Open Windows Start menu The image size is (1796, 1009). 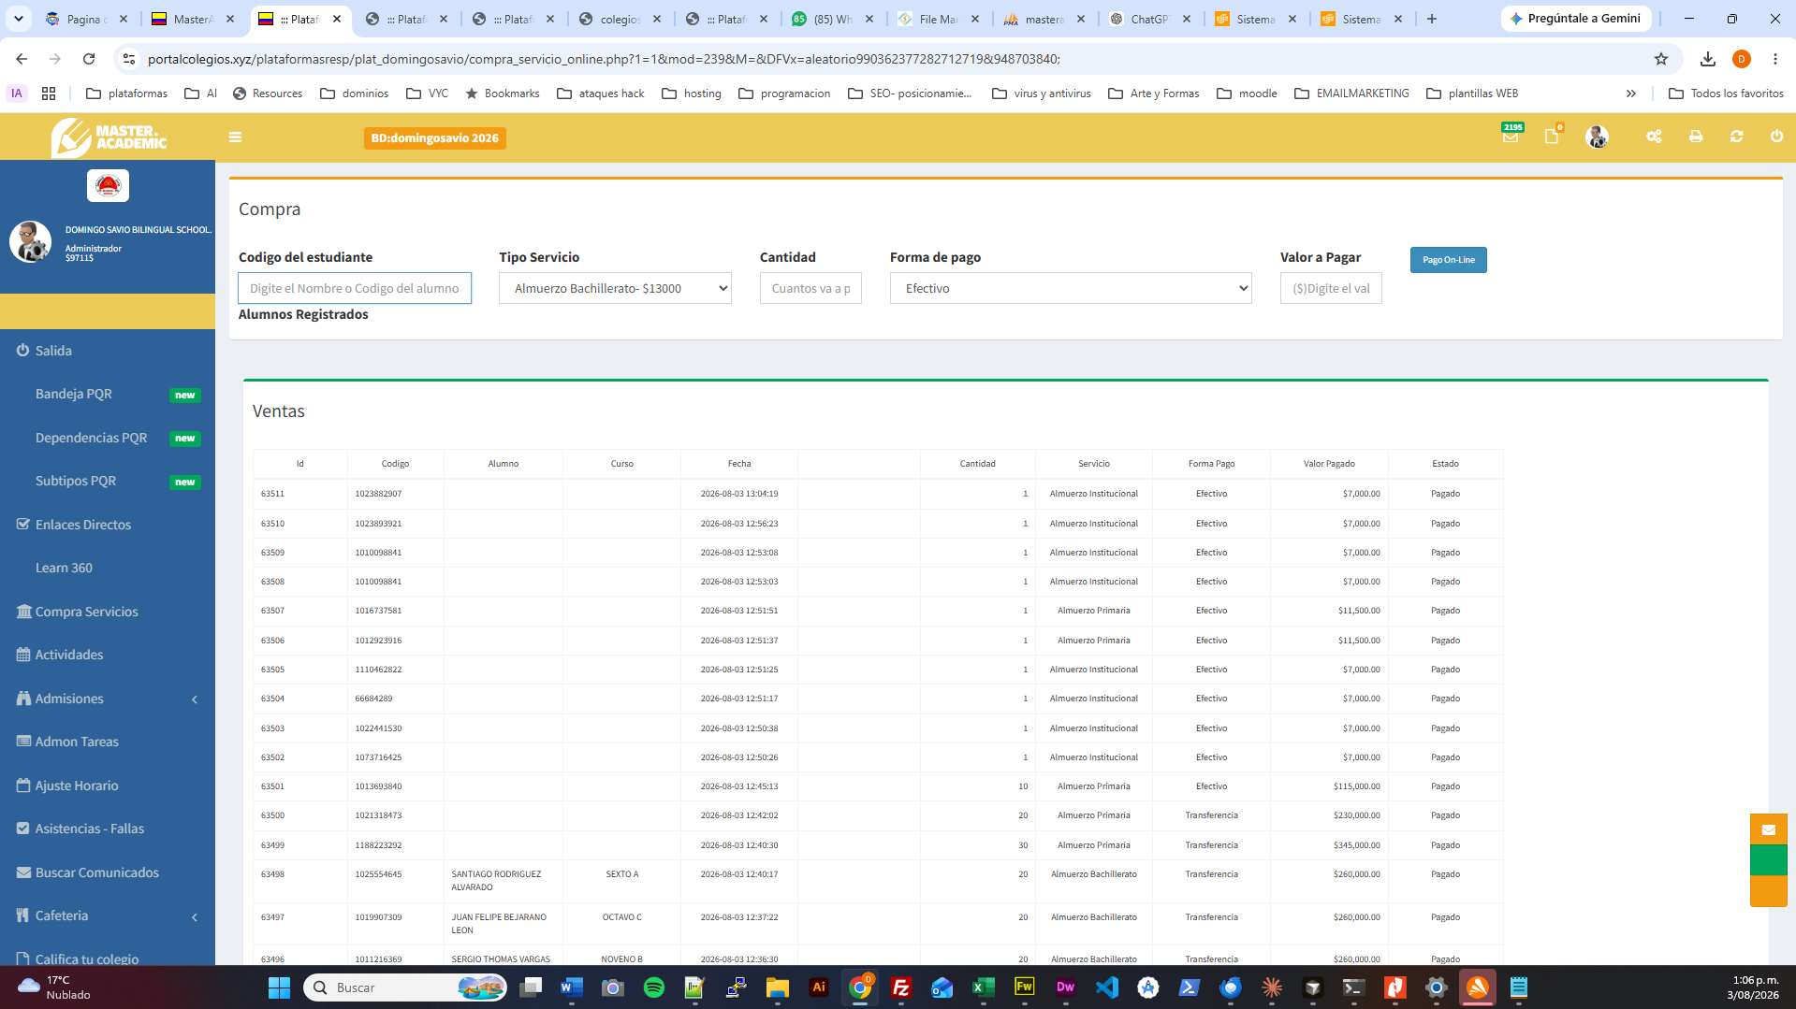(279, 987)
